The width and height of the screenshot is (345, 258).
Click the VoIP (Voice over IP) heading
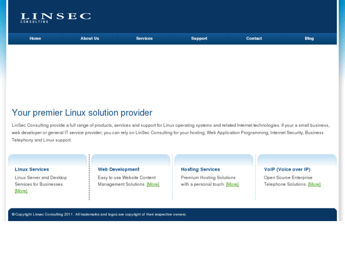point(287,169)
